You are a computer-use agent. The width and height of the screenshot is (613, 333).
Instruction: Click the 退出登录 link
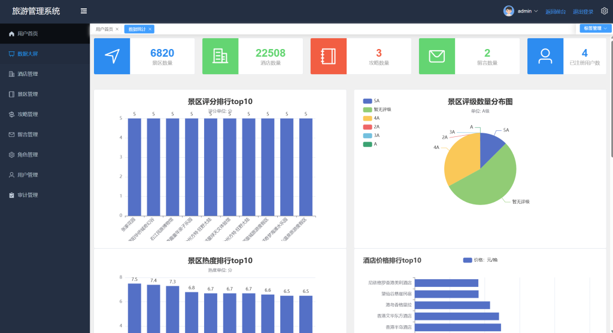click(583, 12)
